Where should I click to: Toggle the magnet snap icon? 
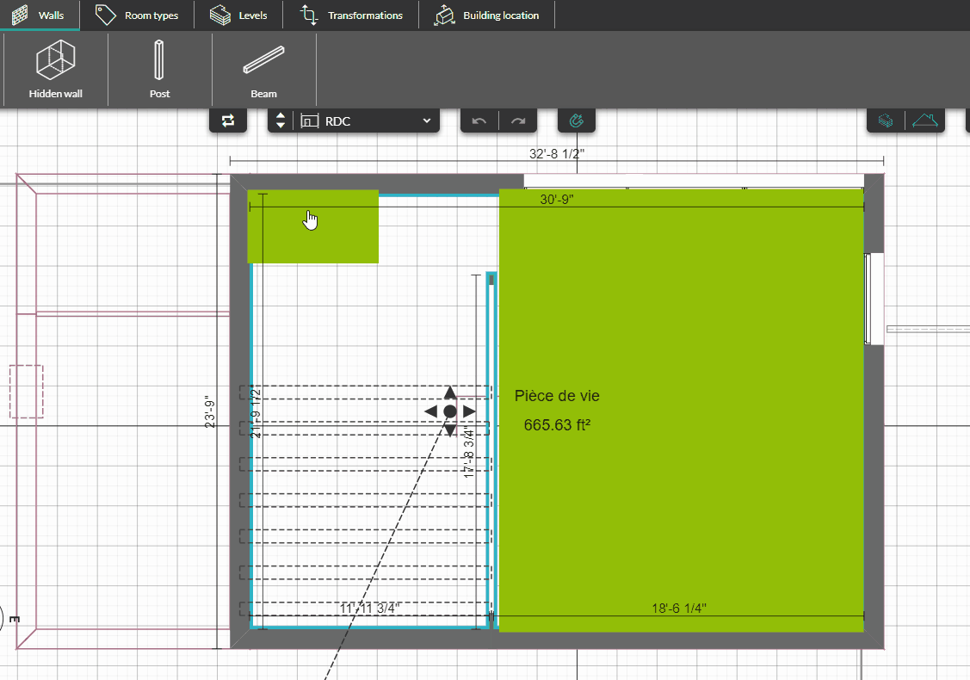[577, 121]
